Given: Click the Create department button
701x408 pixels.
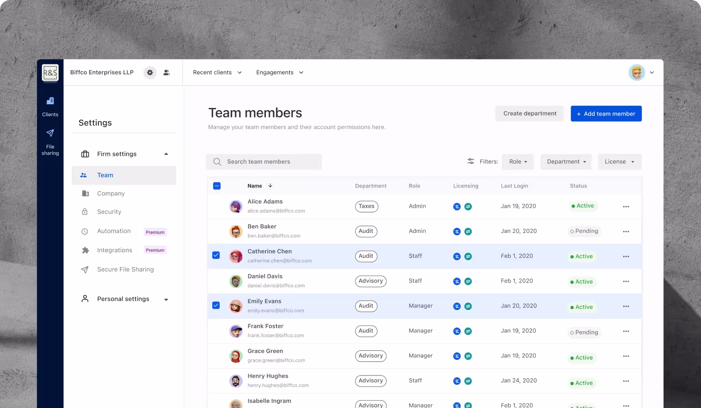Looking at the screenshot, I should tap(529, 113).
